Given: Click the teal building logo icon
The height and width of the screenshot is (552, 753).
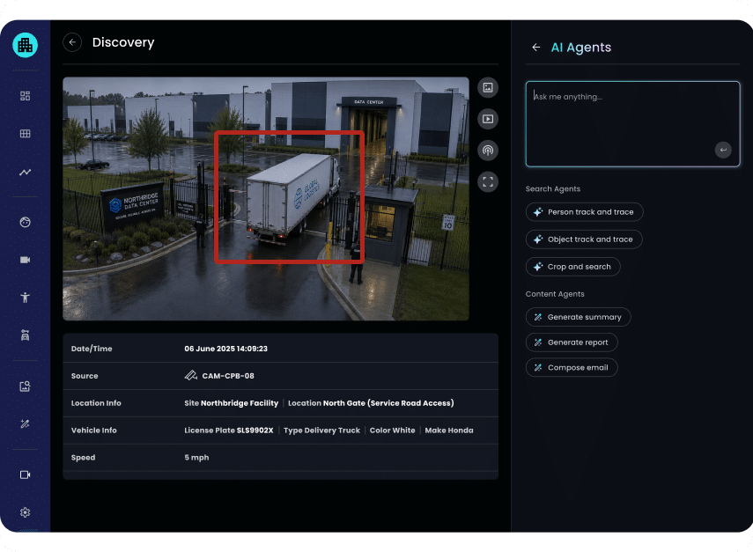Looking at the screenshot, I should click(25, 45).
